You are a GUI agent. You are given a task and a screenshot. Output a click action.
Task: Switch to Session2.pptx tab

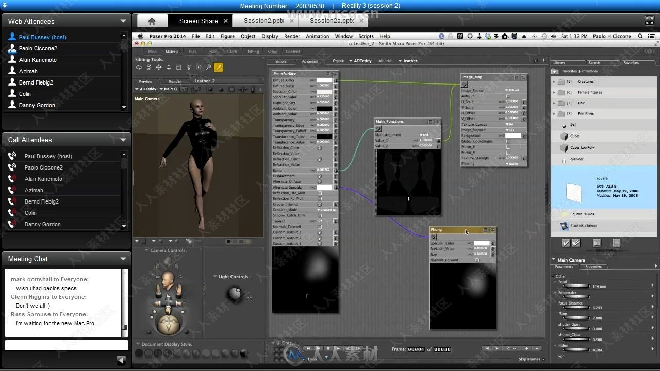[264, 21]
